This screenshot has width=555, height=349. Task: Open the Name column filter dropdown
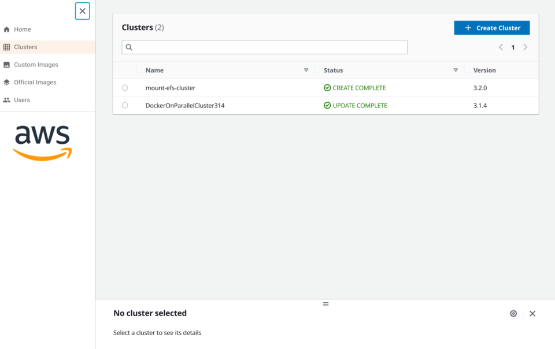click(306, 70)
